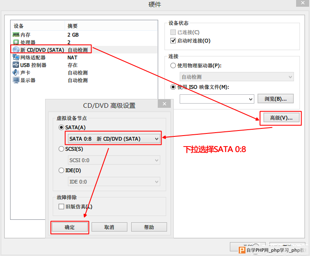This screenshot has width=310, height=256.
Task: Click the display monitor icon
Action: click(x=16, y=80)
